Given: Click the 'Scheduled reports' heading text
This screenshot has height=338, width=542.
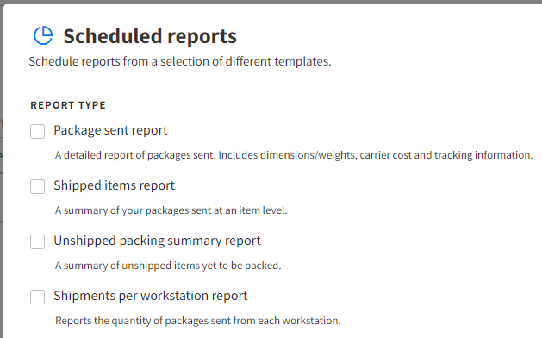Looking at the screenshot, I should pos(150,36).
